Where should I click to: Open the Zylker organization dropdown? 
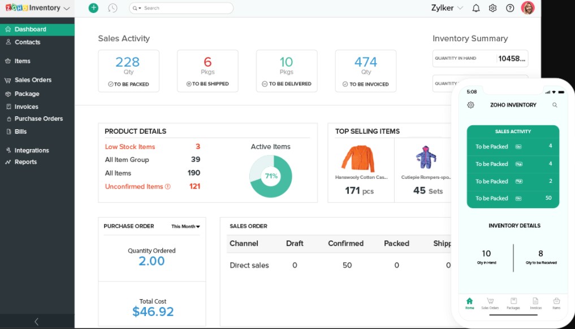(447, 8)
